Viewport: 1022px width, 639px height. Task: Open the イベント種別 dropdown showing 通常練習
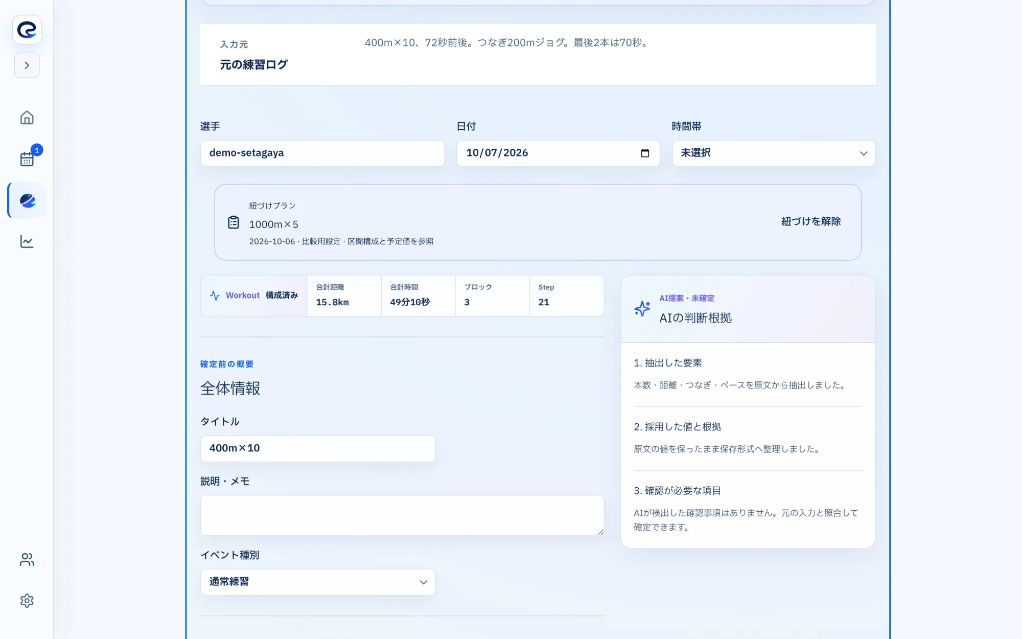point(318,582)
